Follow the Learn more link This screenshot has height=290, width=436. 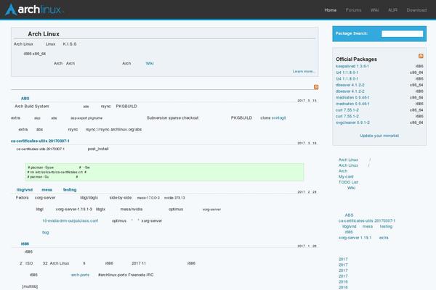click(303, 71)
